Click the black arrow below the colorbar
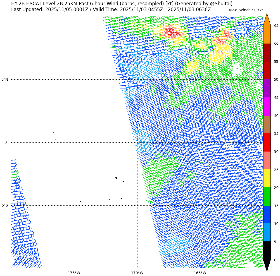This screenshot has width=280, height=276. coord(267,265)
